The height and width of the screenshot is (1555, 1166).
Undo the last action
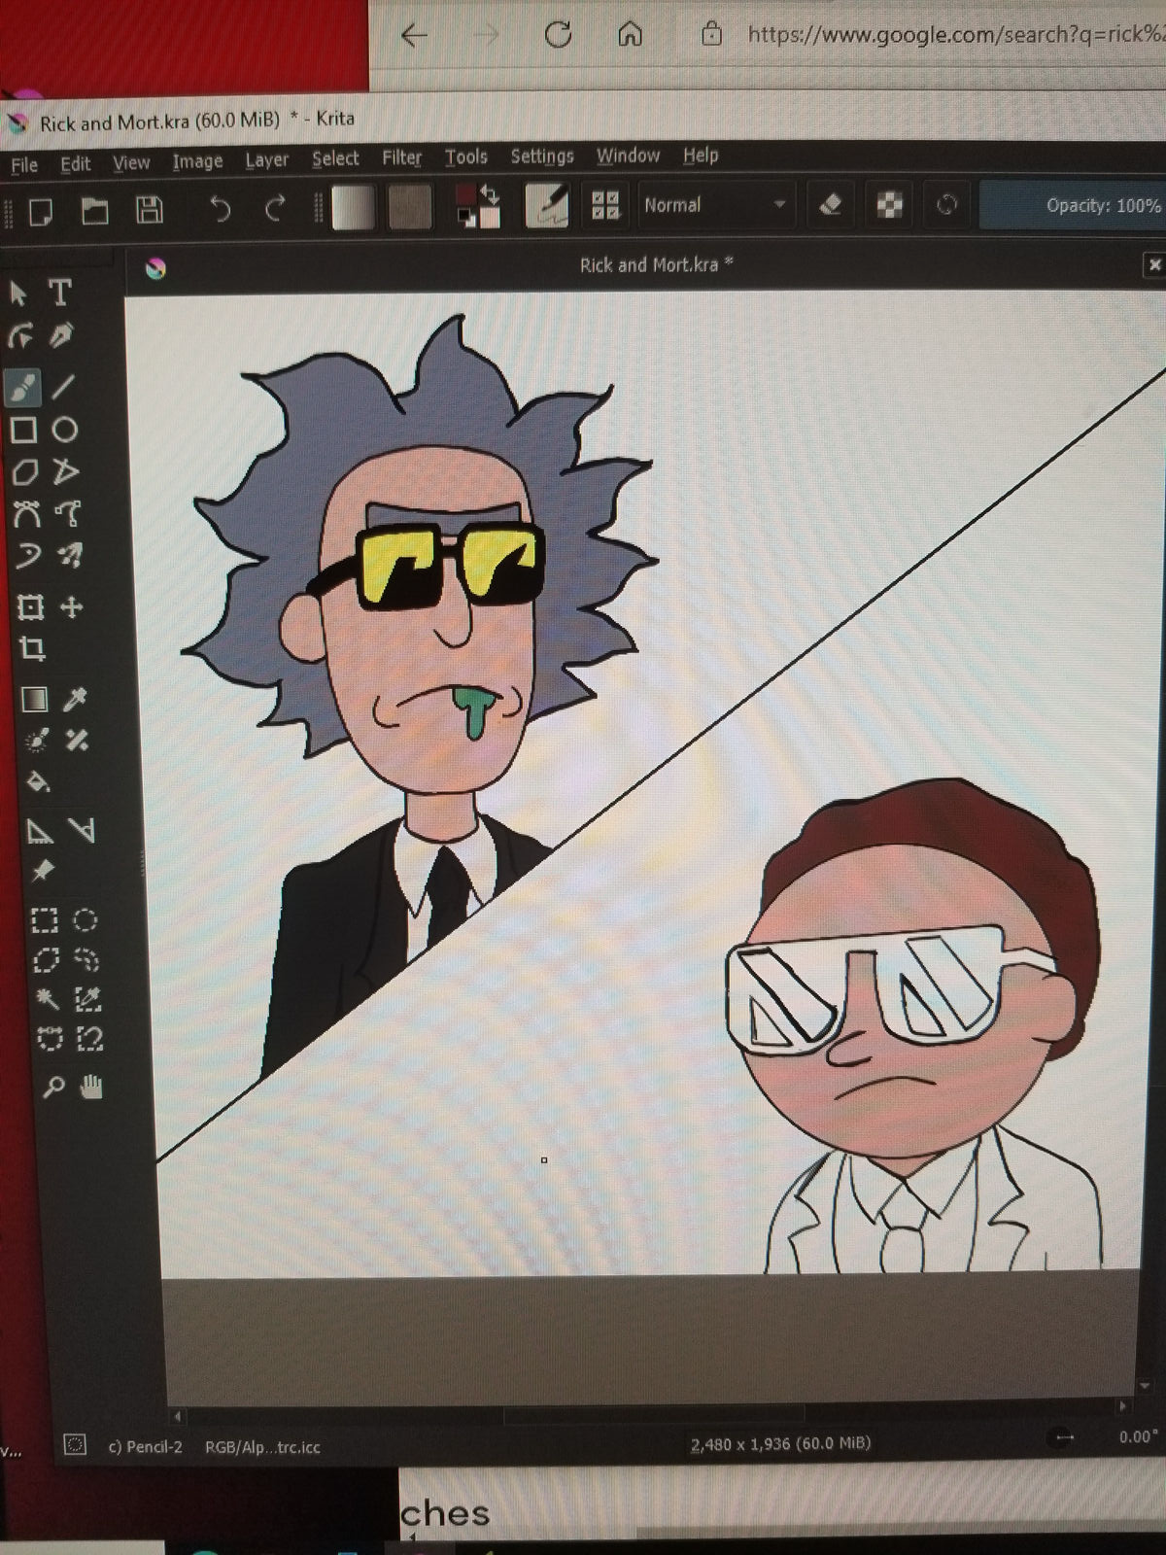coord(221,209)
